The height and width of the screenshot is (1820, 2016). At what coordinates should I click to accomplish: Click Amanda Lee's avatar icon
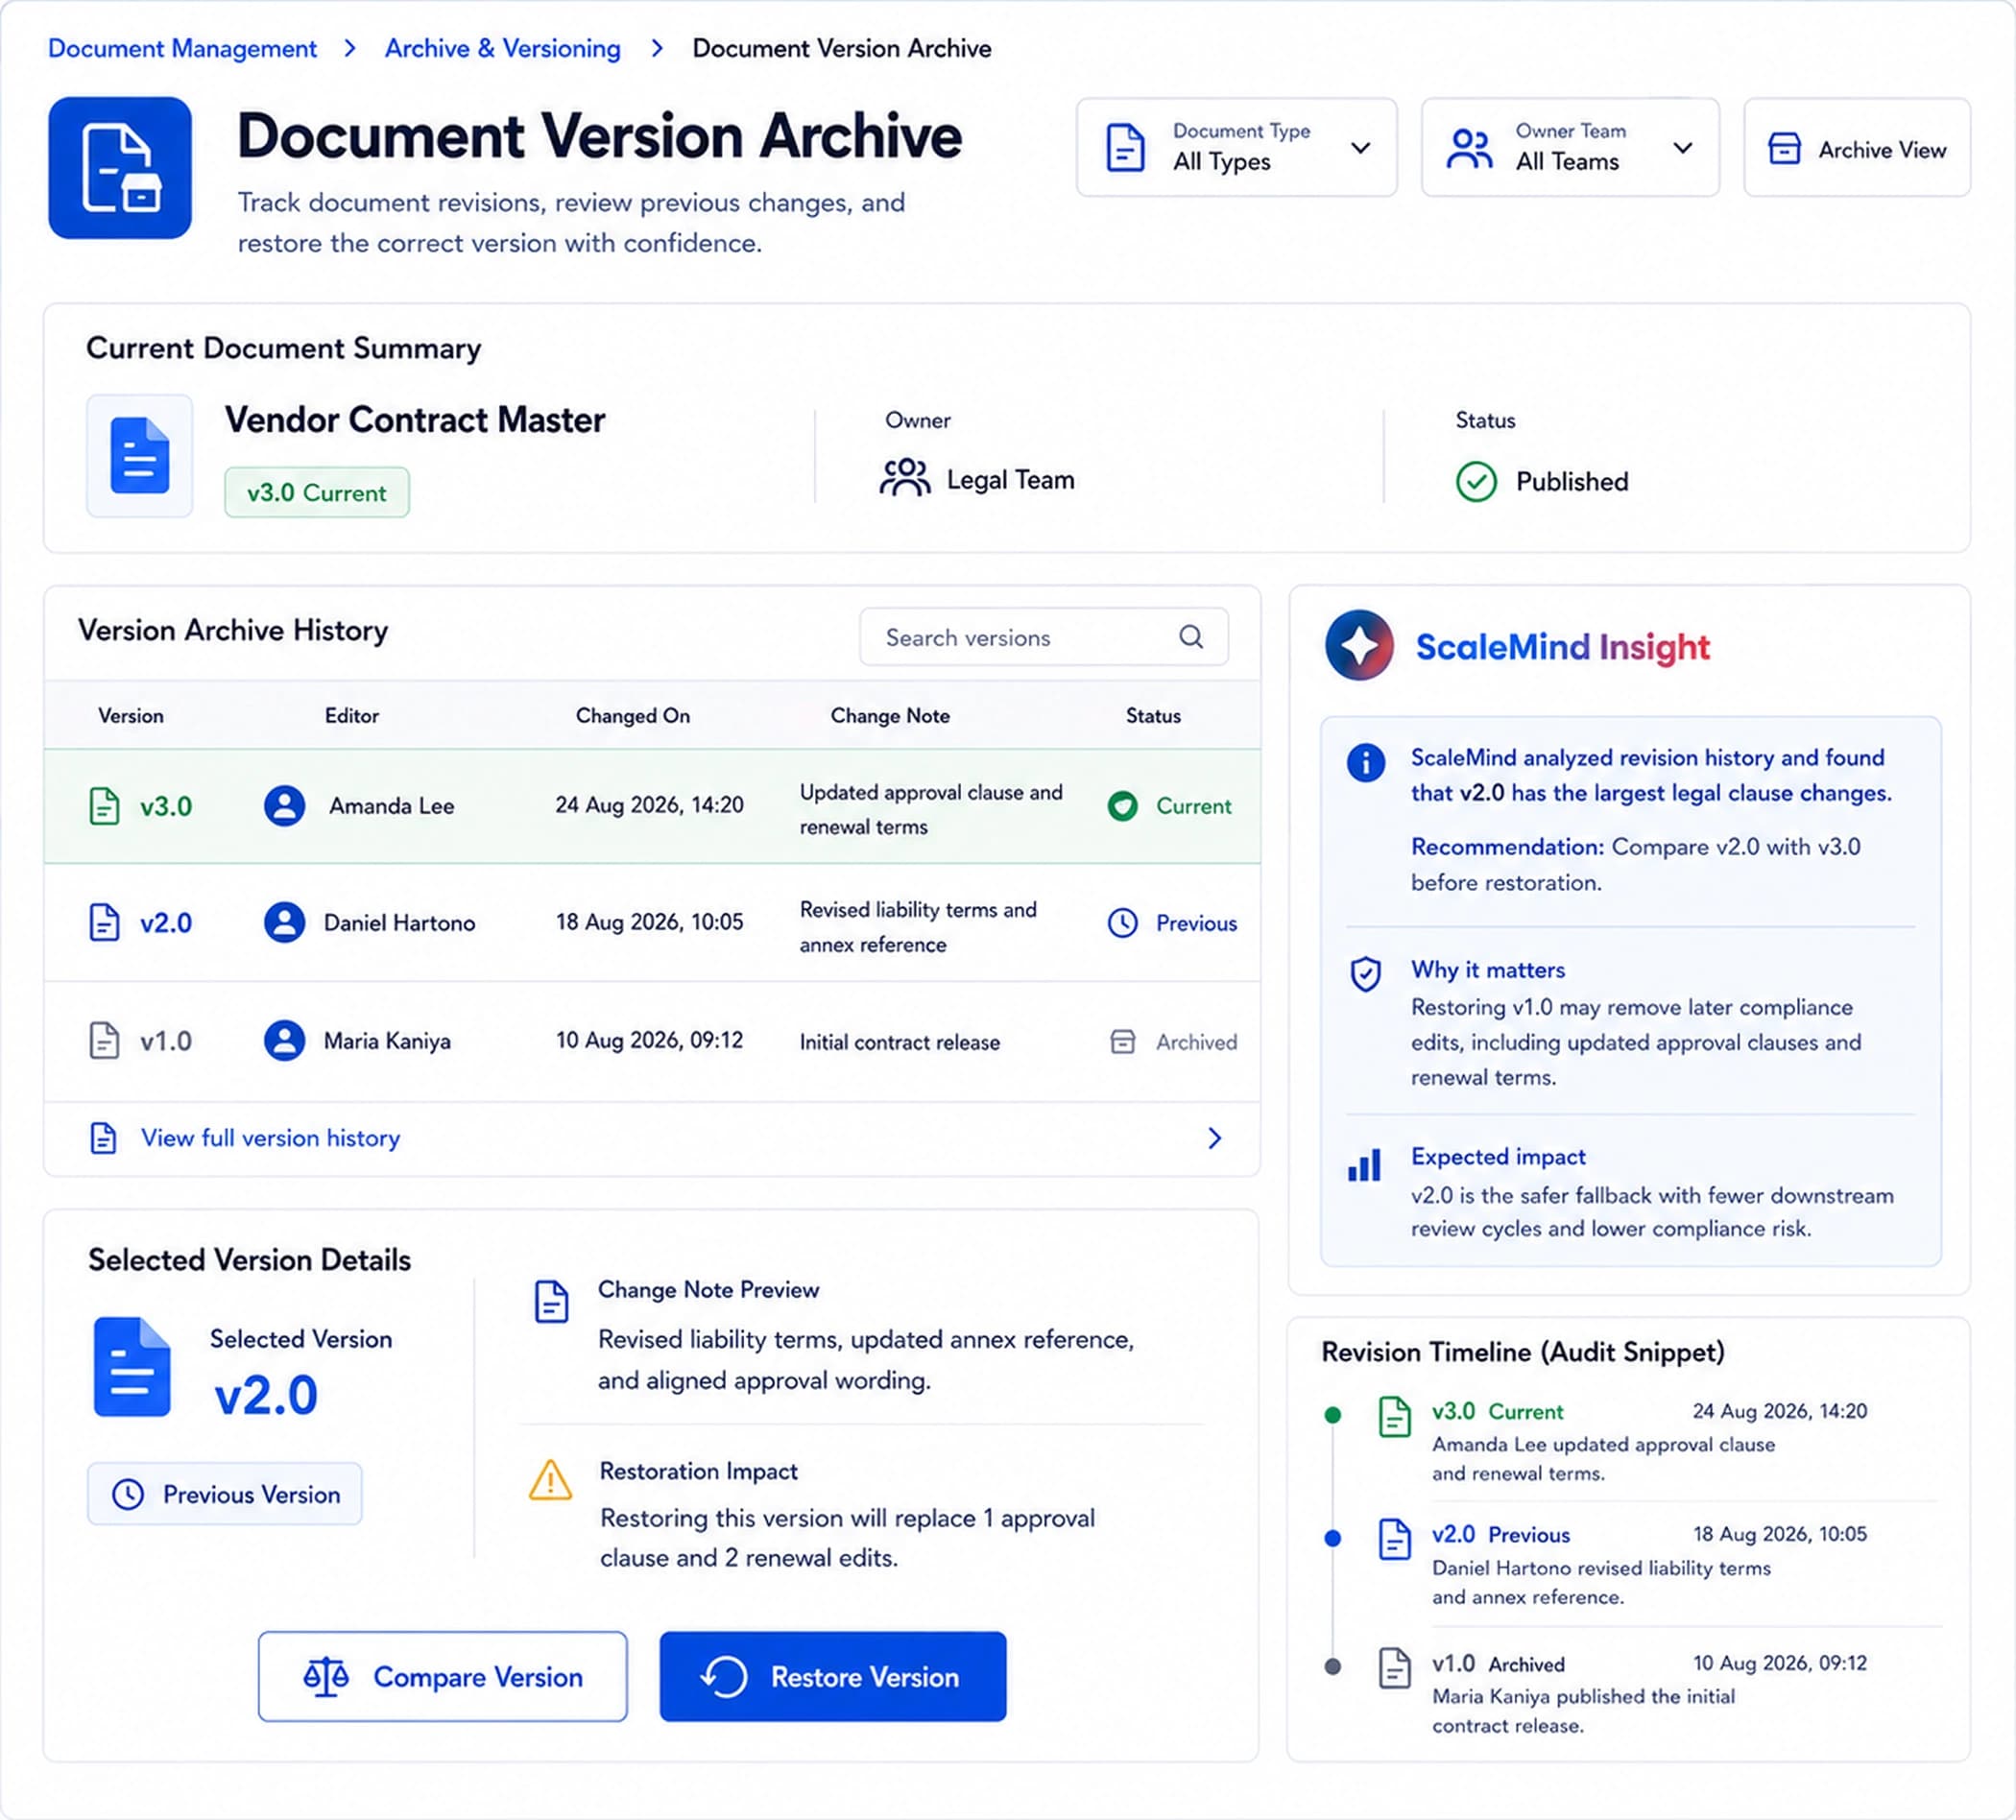[284, 806]
